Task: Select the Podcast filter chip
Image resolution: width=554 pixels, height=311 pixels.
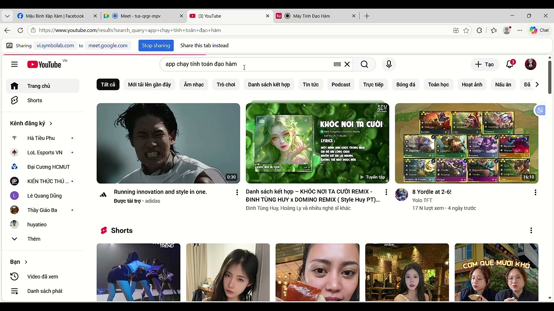Action: [341, 85]
